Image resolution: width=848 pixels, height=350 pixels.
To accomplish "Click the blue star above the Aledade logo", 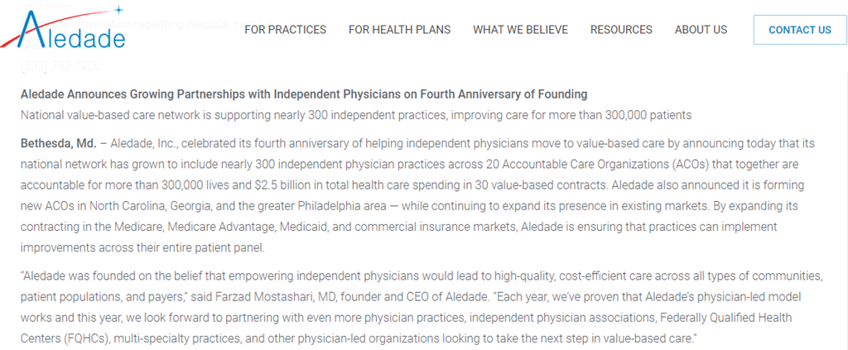I will pyautogui.click(x=119, y=9).
